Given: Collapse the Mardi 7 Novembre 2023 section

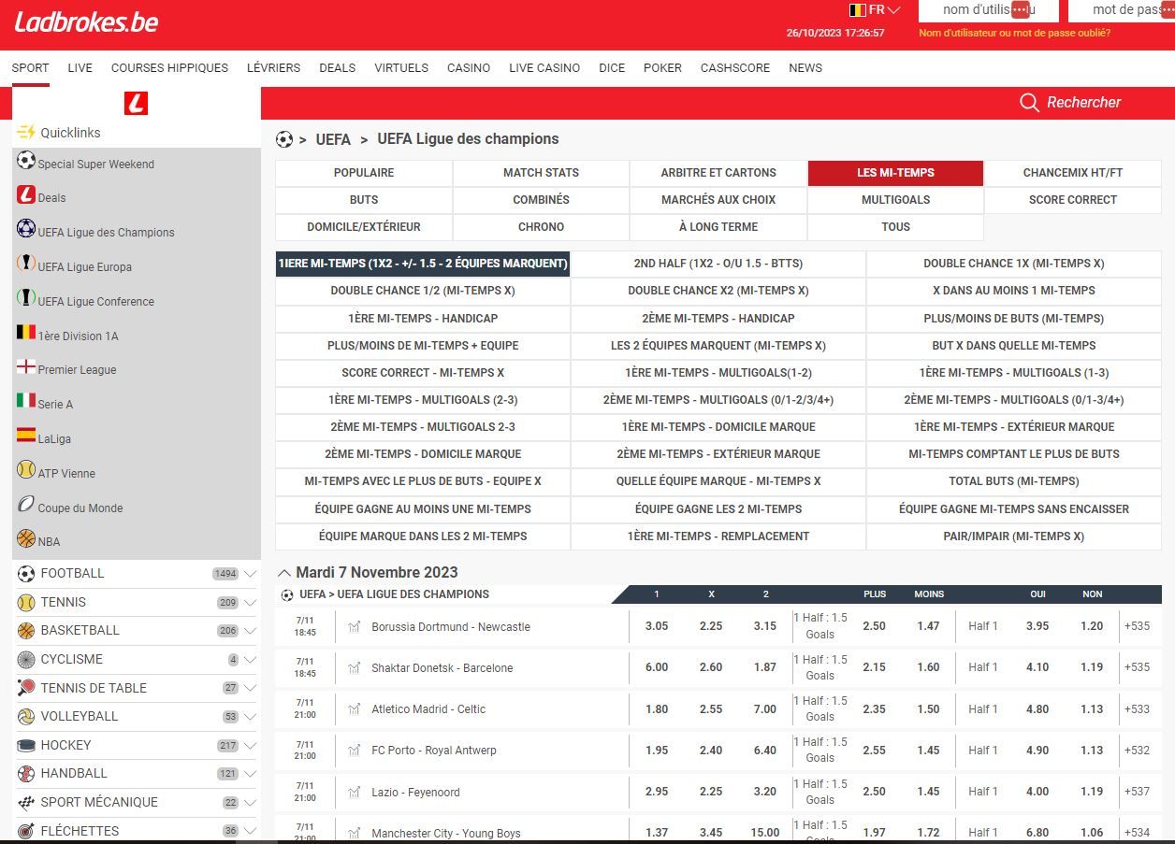Looking at the screenshot, I should point(283,572).
